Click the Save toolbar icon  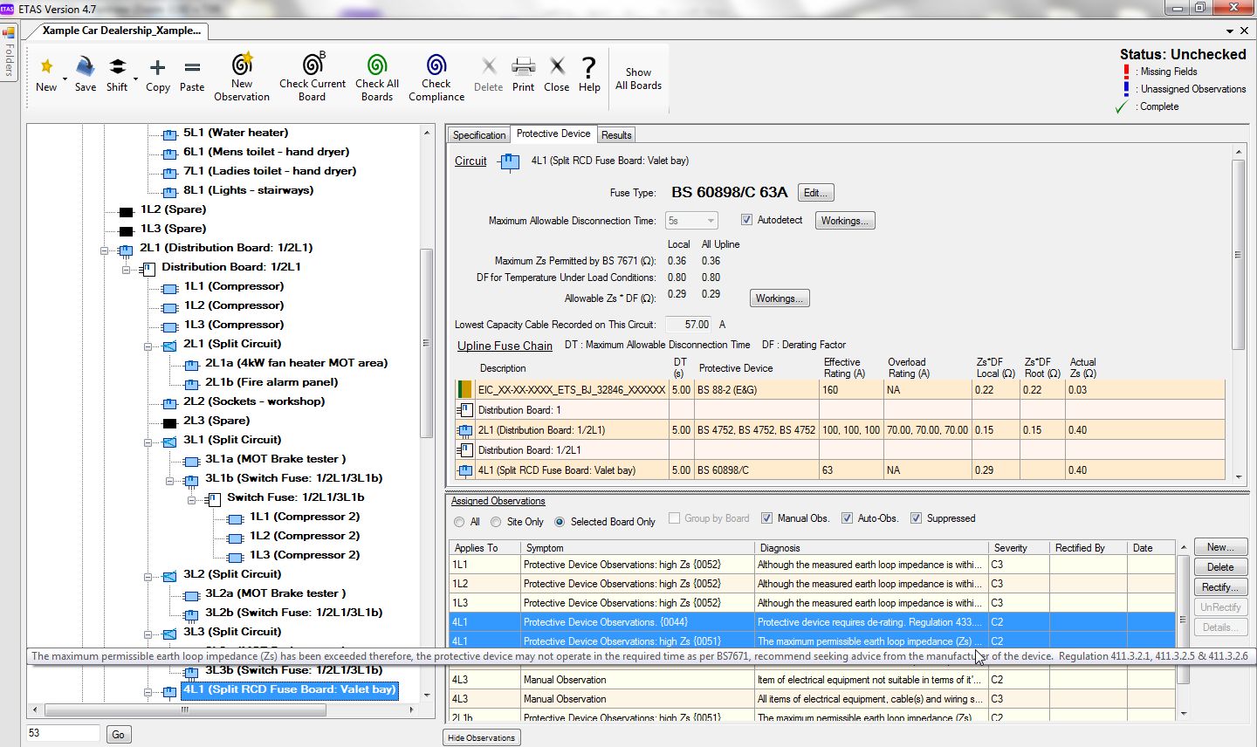(x=85, y=66)
